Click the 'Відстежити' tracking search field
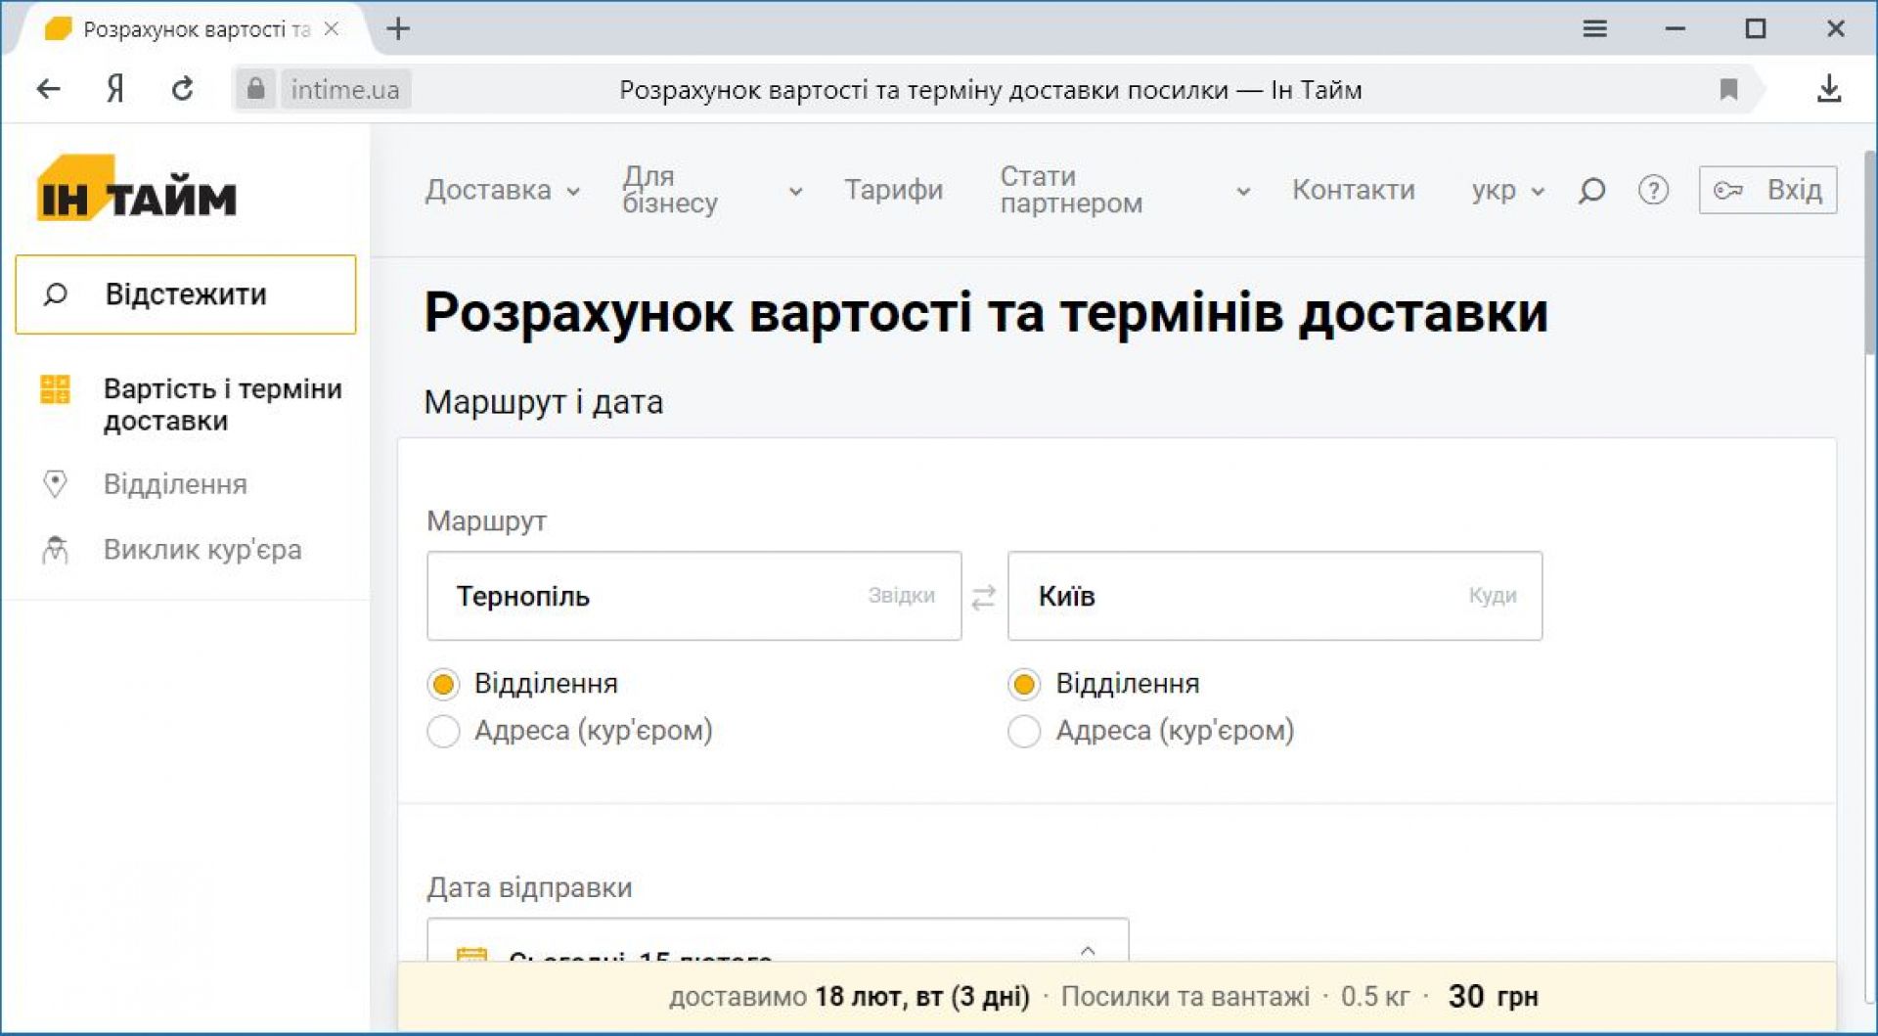 point(186,294)
